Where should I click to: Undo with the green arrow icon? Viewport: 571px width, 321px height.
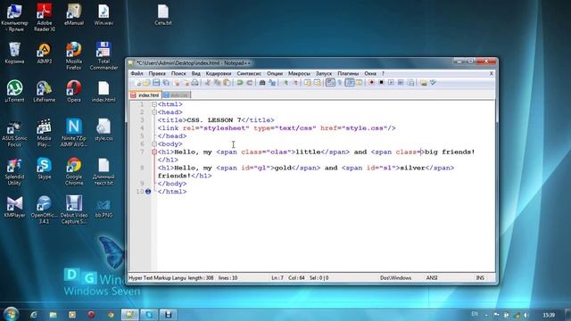point(240,83)
